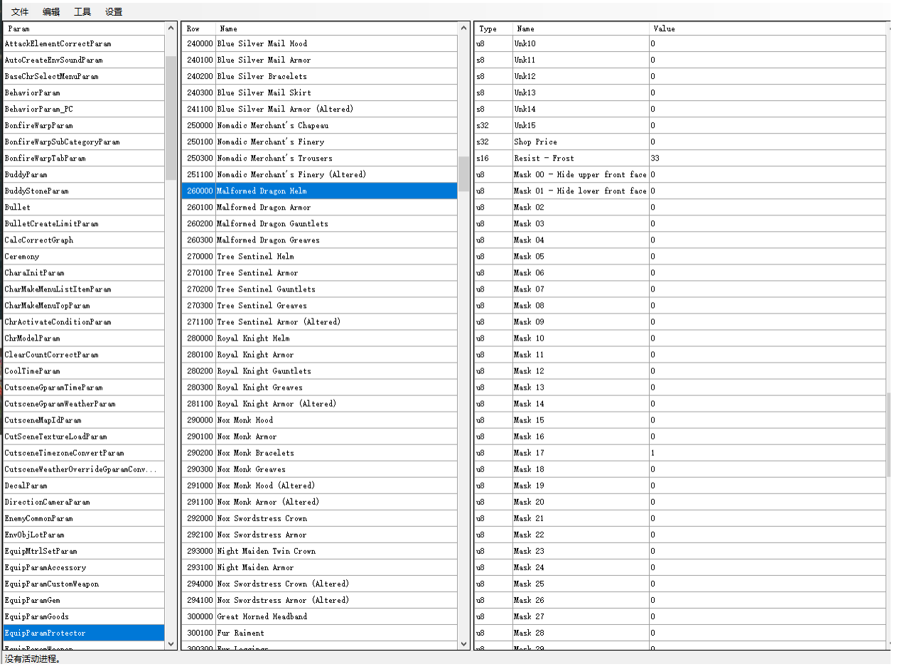897x669 pixels.
Task: Open the 设置 menu
Action: [x=114, y=11]
